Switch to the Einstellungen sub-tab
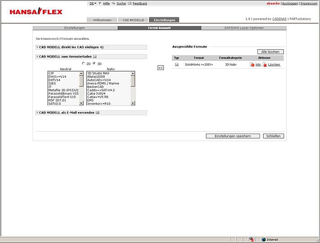The image size is (320, 243). tap(75, 28)
